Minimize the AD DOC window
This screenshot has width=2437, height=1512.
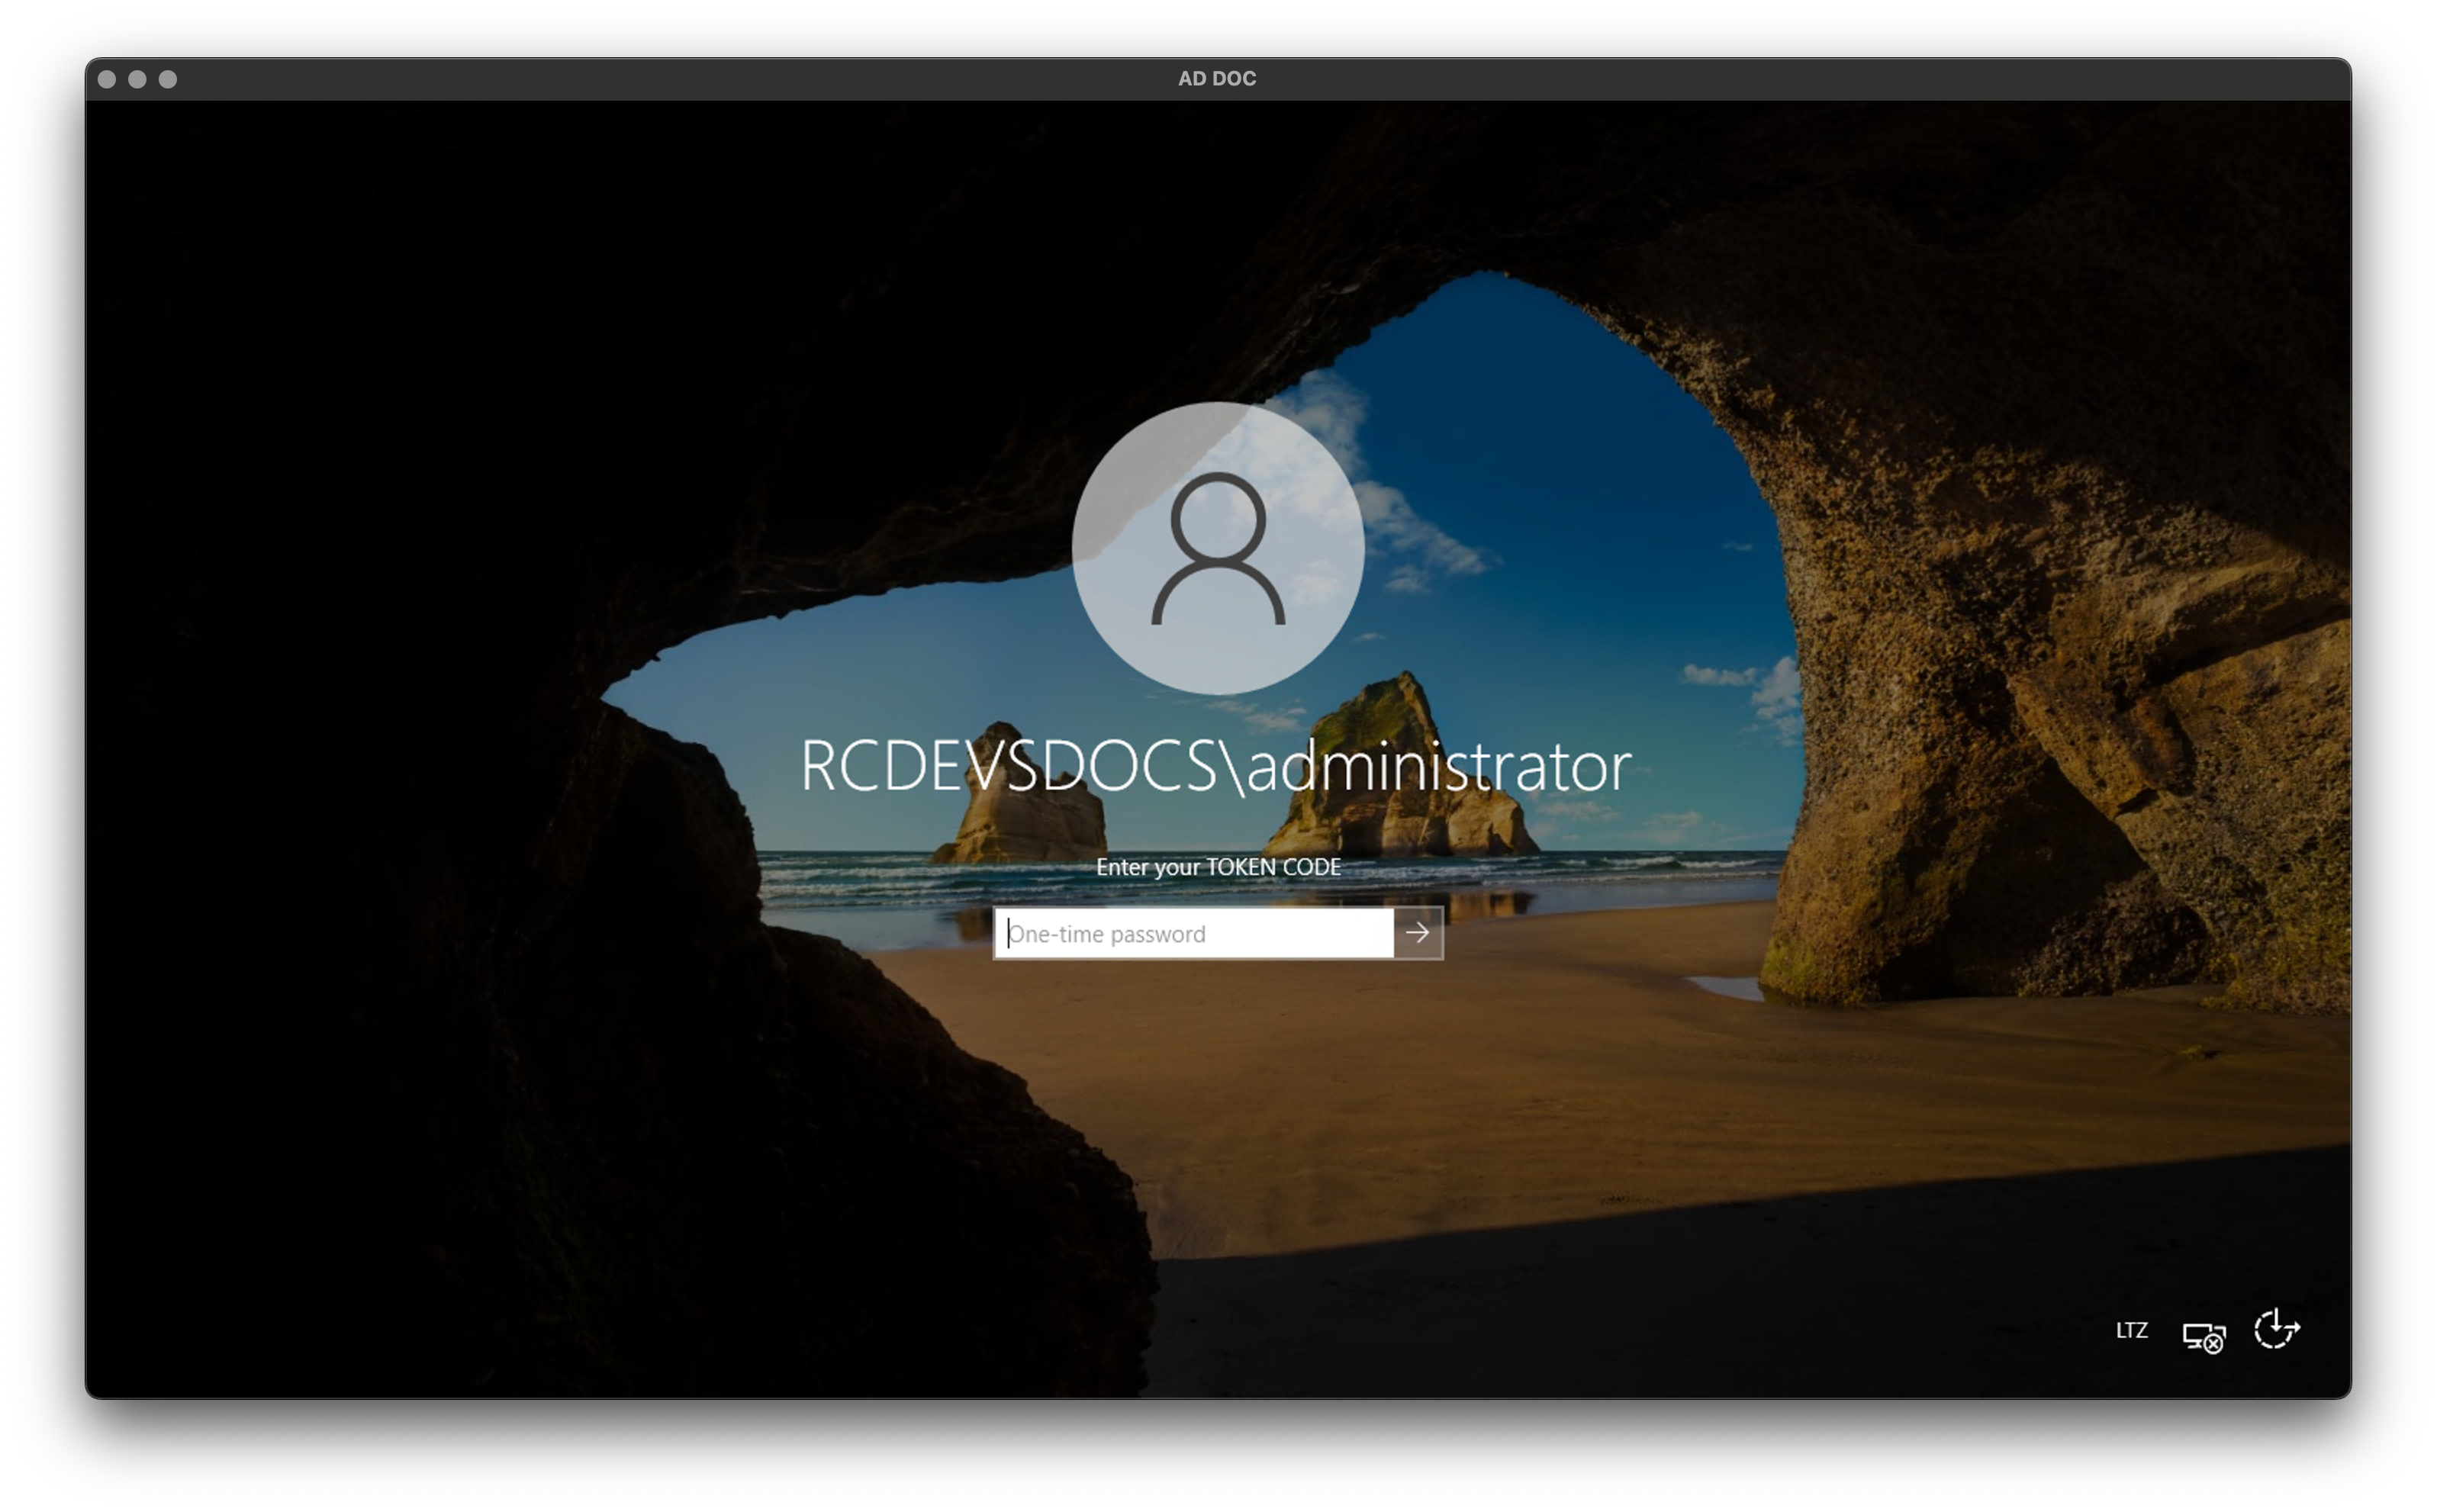pos(137,79)
